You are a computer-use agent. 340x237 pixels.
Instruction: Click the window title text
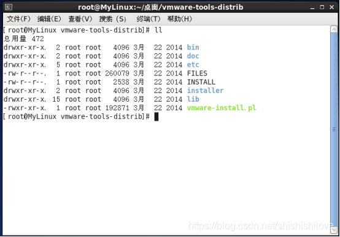tap(160, 7)
